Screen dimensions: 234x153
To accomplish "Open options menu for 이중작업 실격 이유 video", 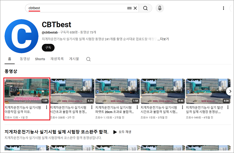I will tap(47, 107).
